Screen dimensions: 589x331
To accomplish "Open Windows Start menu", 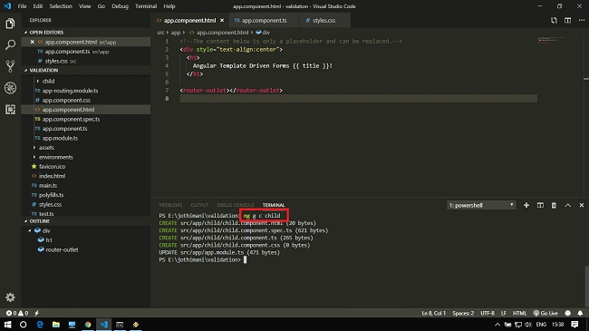I will pos(7,325).
